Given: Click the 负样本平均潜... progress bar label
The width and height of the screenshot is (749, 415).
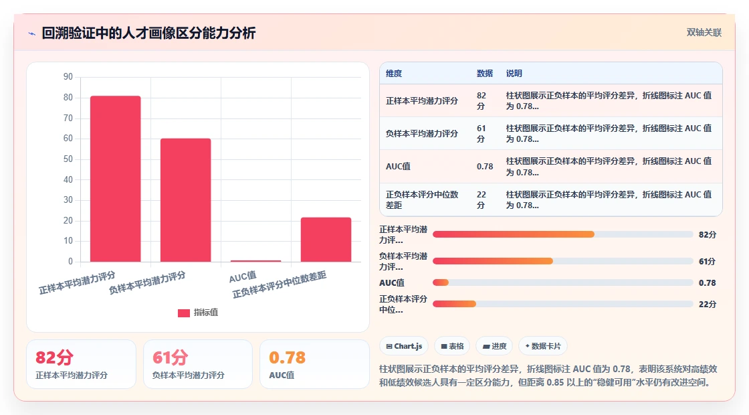Looking at the screenshot, I should (403, 261).
